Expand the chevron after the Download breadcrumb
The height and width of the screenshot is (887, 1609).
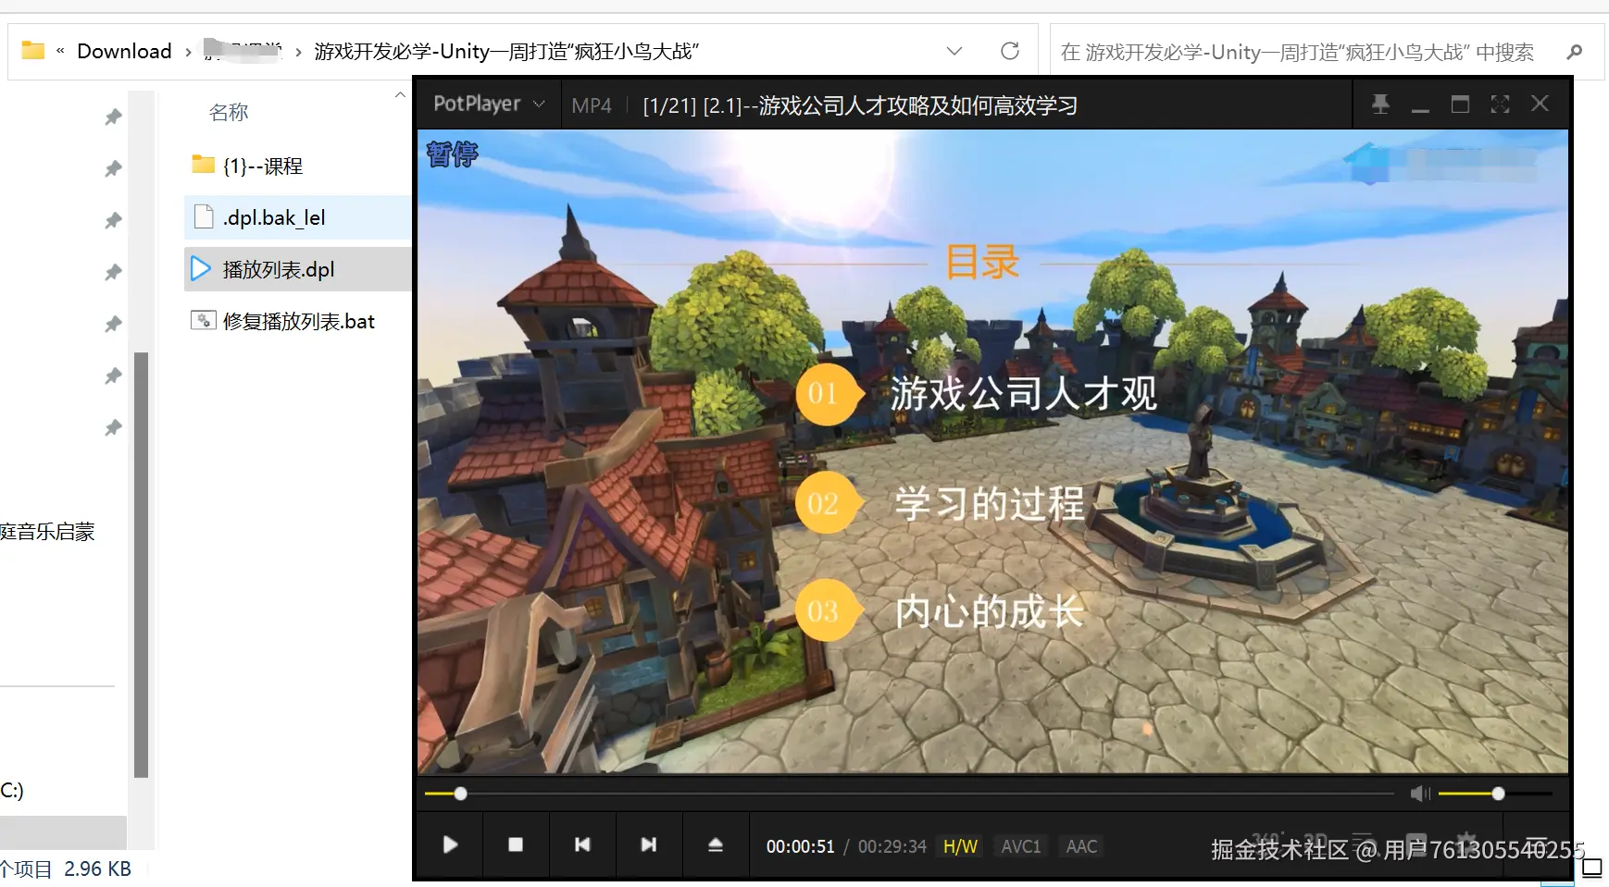[x=188, y=52]
